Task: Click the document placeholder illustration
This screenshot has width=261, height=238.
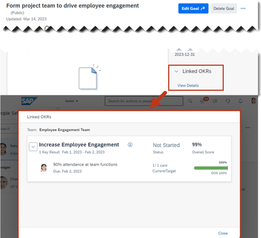Action: [x=88, y=78]
